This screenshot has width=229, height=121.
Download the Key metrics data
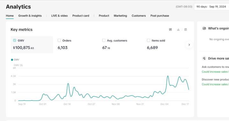(178, 30)
